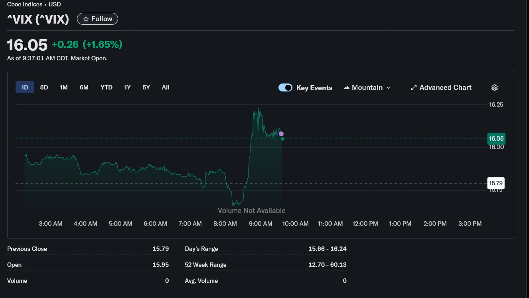Viewport: 529px width, 298px height.
Task: Open the Mountain chart type dropdown
Action: pyautogui.click(x=367, y=87)
